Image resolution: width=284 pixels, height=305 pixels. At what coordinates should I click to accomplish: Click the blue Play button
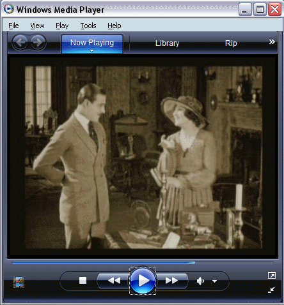[143, 281]
